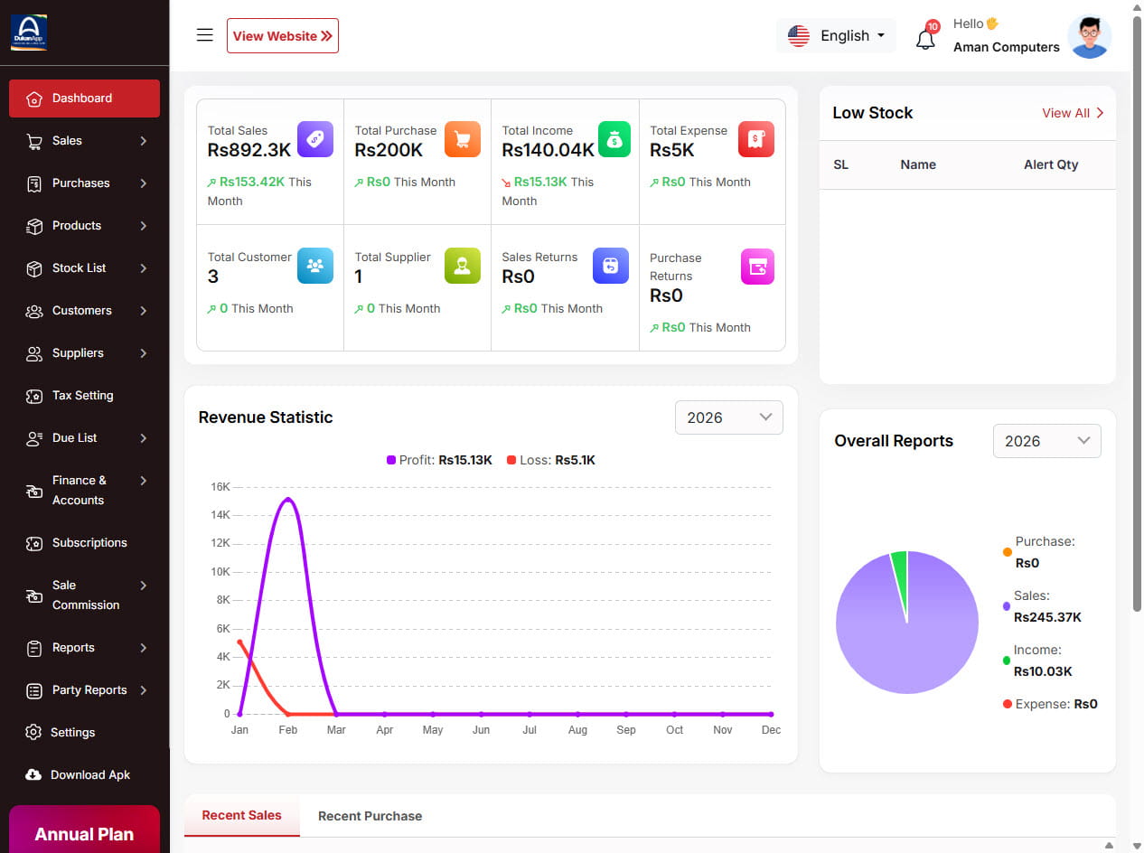Open the notification bell
The image size is (1144, 853).
[x=925, y=39]
